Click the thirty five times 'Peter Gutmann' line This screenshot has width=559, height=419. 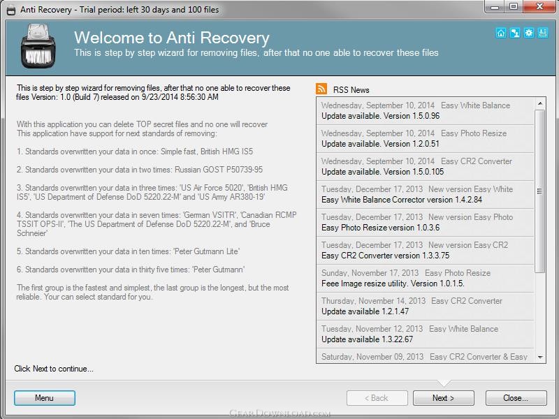point(131,270)
